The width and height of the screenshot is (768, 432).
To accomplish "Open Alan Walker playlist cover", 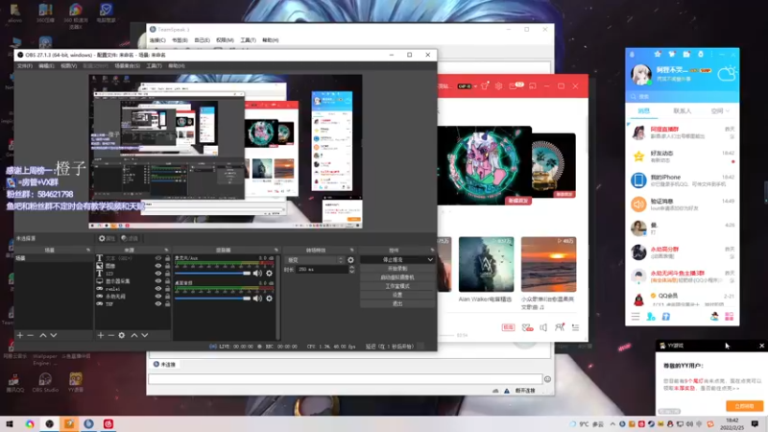I will coord(486,265).
